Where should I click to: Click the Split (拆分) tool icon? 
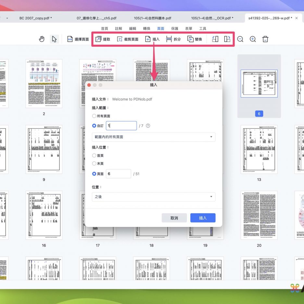[169, 39]
